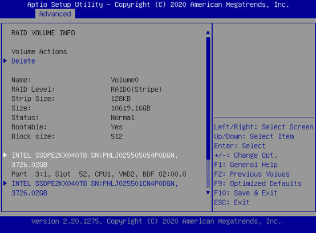The image size is (316, 233).
Task: Click the Status Normal value
Action: click(x=123, y=117)
